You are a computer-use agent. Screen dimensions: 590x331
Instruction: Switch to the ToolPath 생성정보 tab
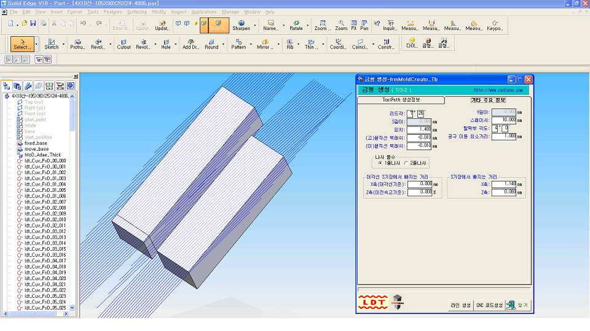401,99
